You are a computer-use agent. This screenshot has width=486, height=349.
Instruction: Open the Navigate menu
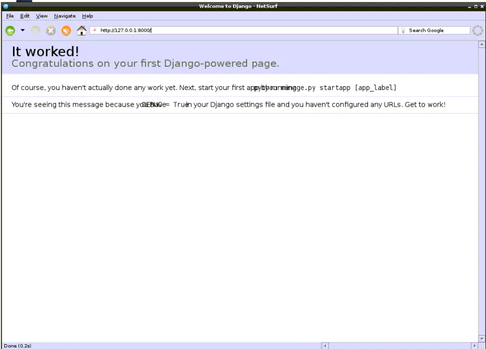tap(65, 16)
